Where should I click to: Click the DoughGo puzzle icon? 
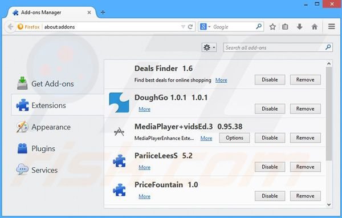pos(119,103)
